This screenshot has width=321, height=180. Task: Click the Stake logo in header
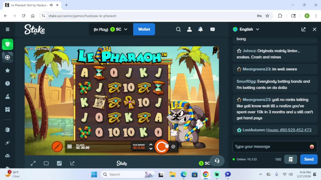(35, 29)
